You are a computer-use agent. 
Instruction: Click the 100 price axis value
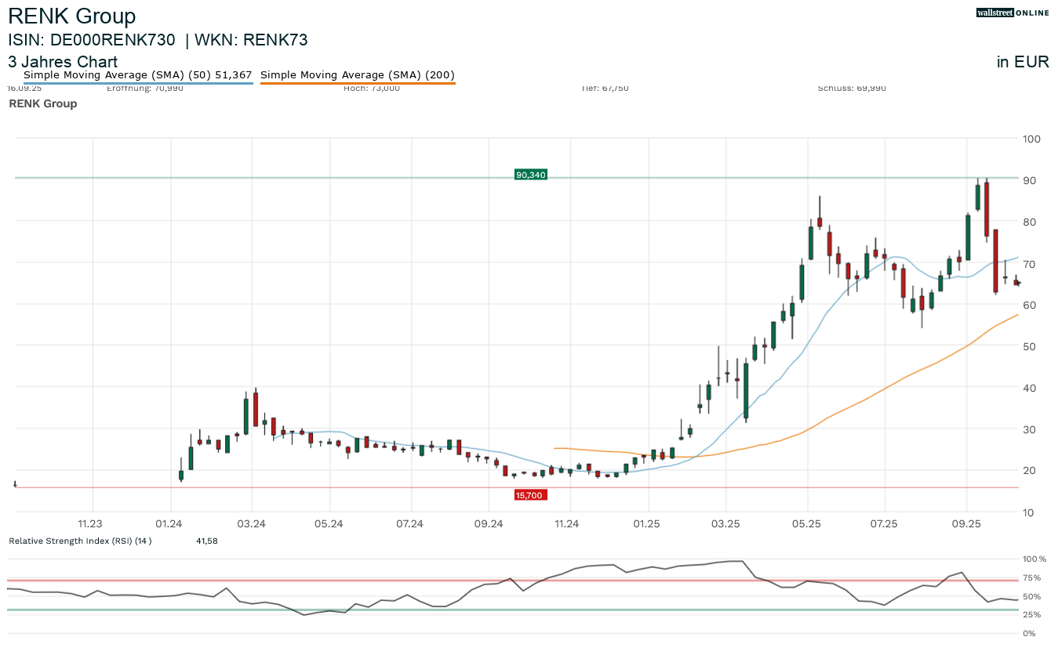point(1032,139)
